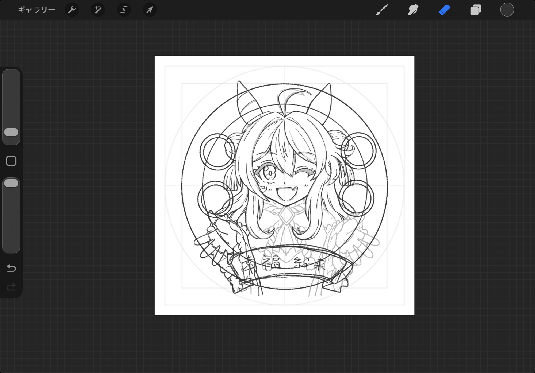Select the Smudge tool
Screen dimensions: 535x373
point(413,10)
